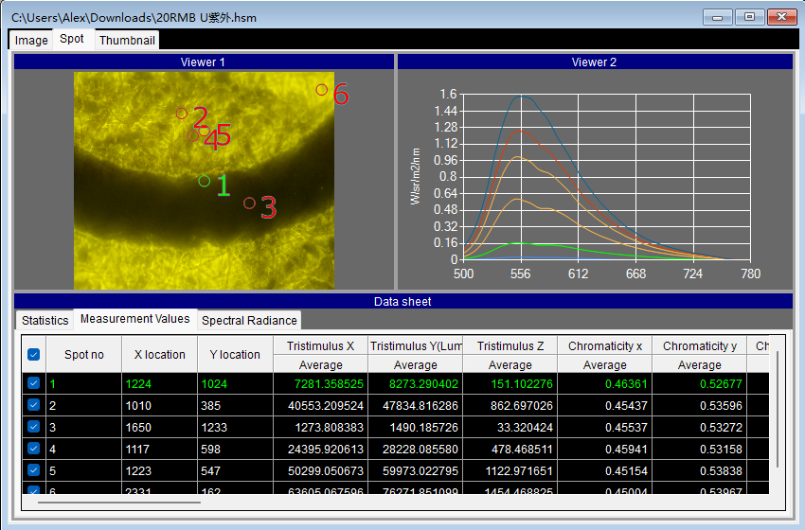Select red spot marker 3 circle

(249, 203)
